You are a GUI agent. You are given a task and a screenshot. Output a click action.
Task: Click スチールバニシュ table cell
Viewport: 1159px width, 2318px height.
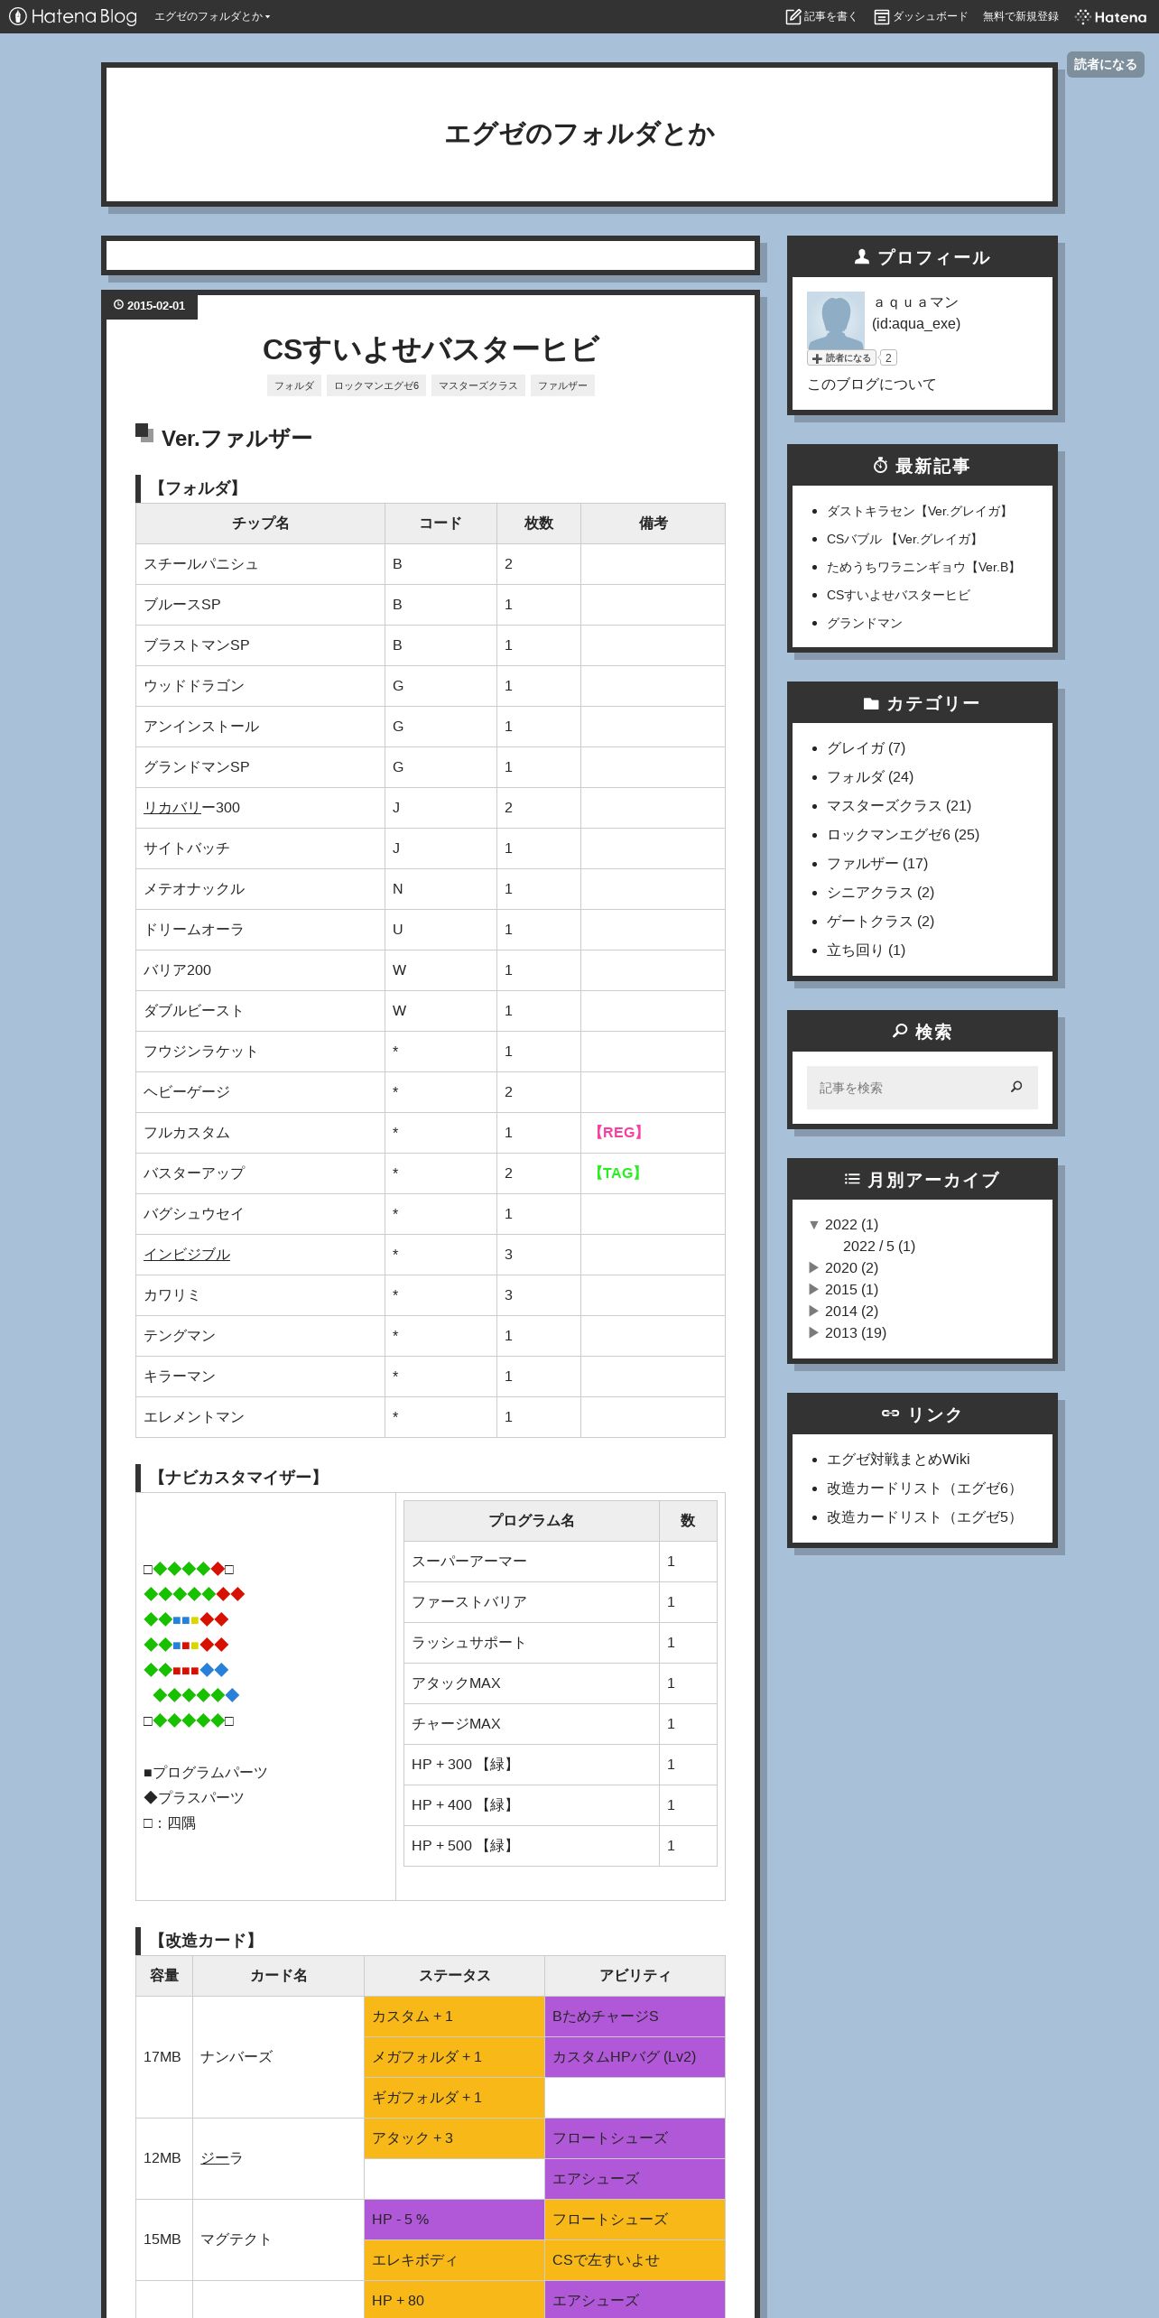pos(260,564)
